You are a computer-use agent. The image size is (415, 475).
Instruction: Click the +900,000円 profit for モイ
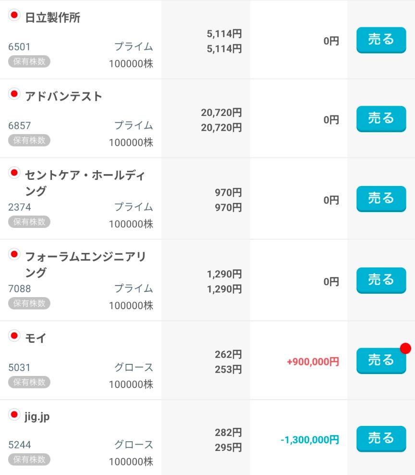click(x=313, y=362)
